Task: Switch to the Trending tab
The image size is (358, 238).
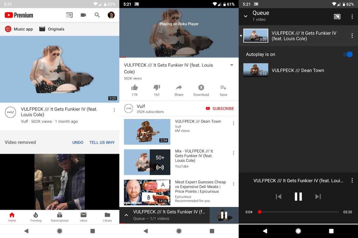Action: point(36,217)
